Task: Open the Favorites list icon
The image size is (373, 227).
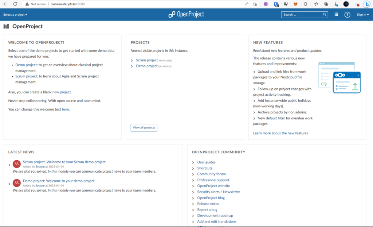Action: point(316,4)
